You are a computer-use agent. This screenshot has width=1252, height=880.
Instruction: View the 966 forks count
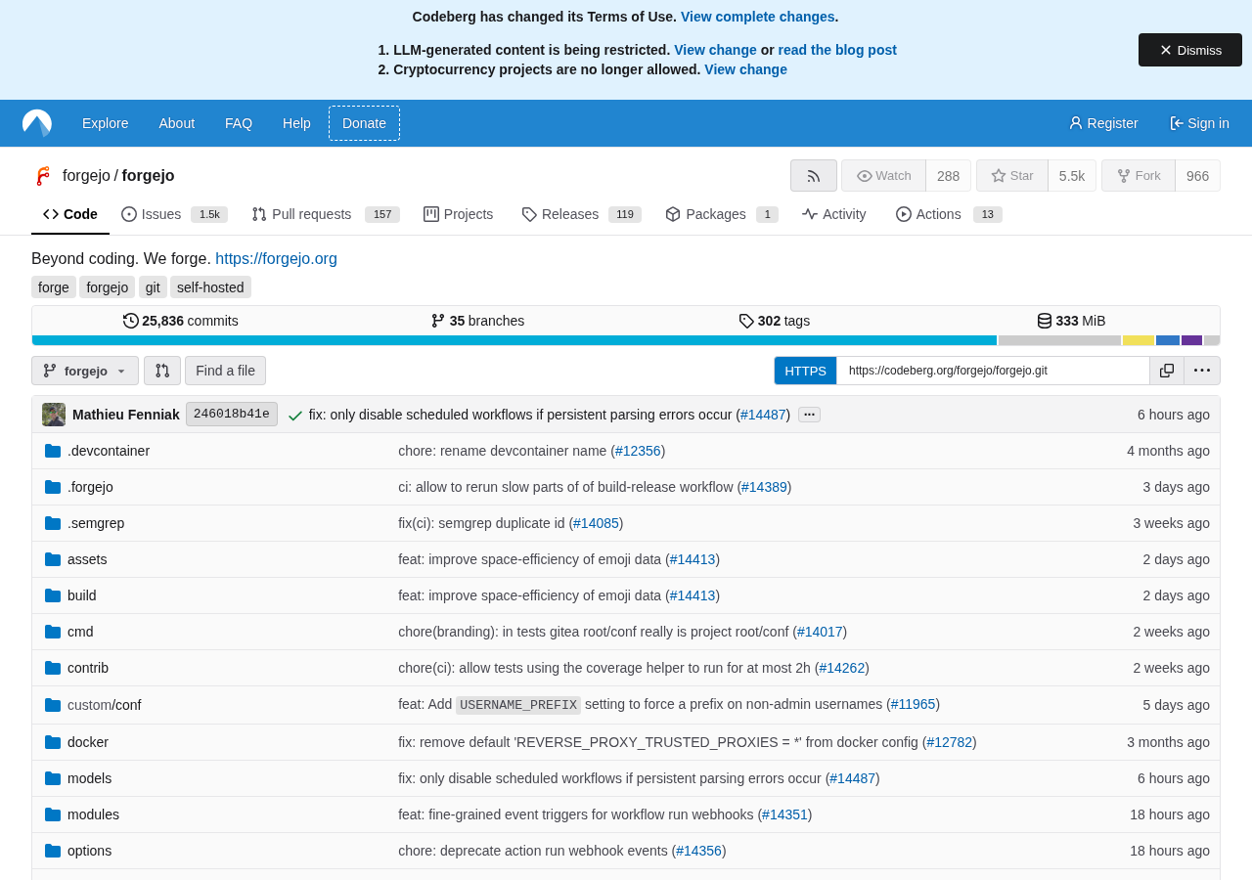tap(1198, 176)
